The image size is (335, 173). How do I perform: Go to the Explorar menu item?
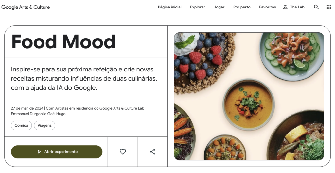point(198,7)
